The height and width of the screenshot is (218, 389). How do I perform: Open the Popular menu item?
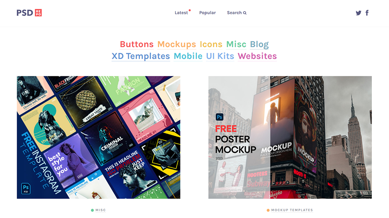(207, 13)
